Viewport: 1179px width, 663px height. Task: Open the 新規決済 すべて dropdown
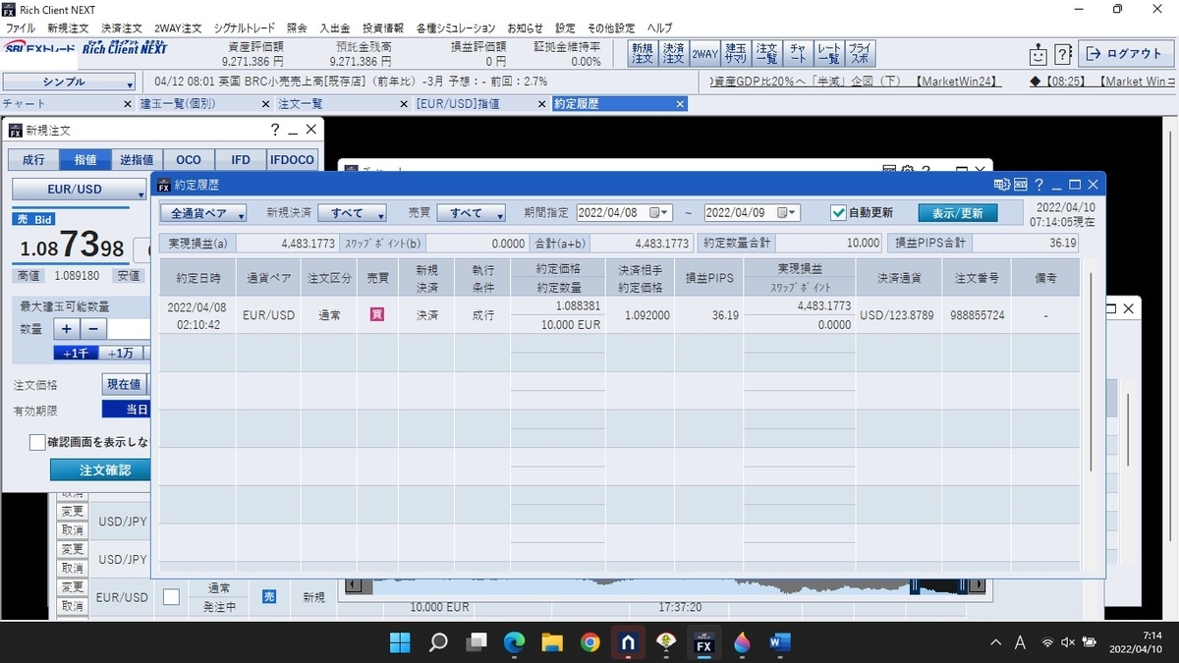[352, 213]
